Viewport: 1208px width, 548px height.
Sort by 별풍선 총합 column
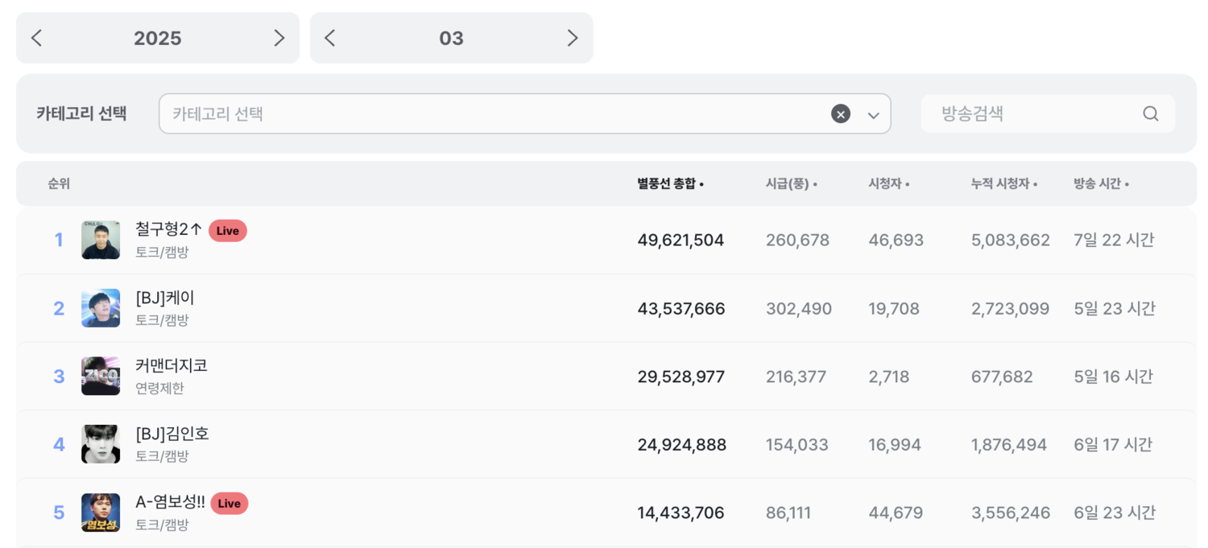pyautogui.click(x=670, y=184)
